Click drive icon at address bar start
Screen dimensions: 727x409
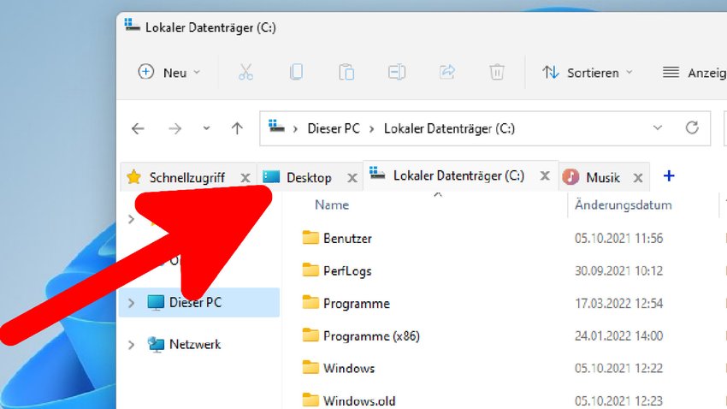[x=276, y=126]
